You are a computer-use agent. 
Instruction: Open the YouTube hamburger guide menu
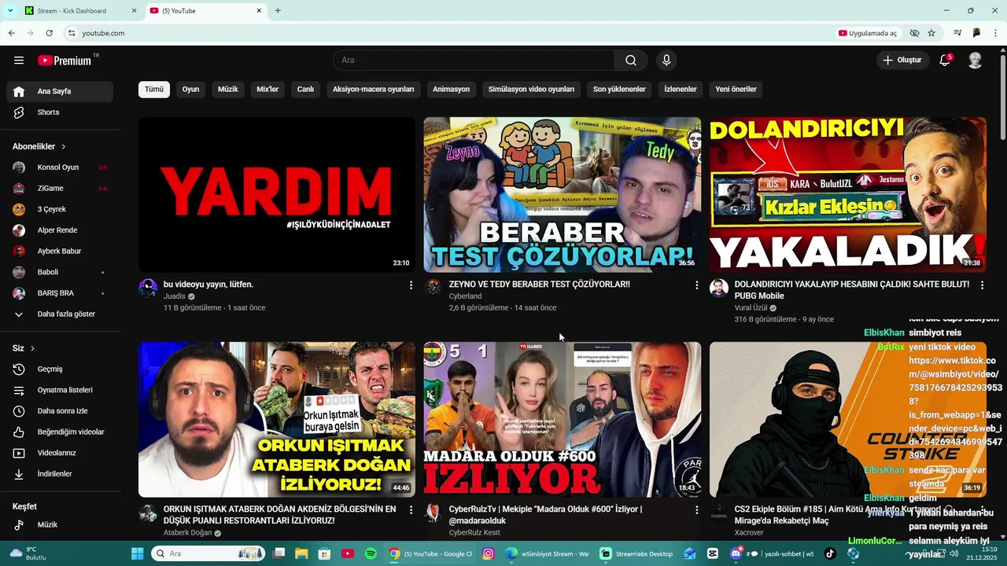click(x=19, y=61)
